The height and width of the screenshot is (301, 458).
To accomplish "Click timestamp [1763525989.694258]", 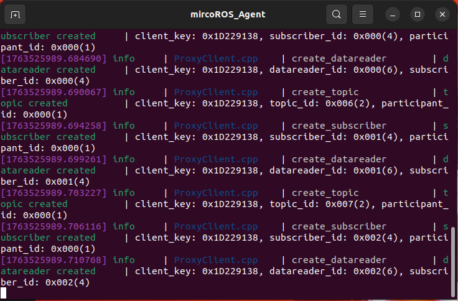I will tap(54, 126).
